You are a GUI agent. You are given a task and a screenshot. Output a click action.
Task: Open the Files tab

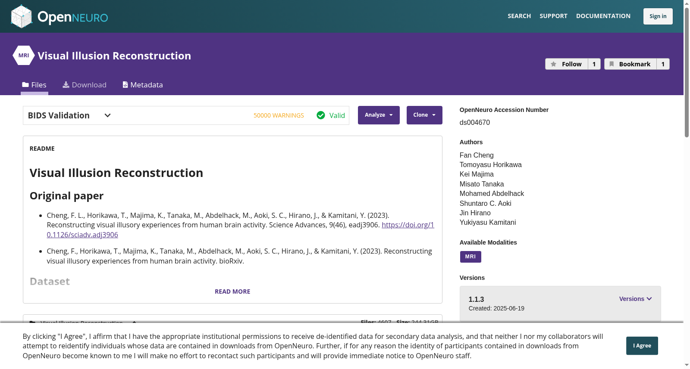[34, 85]
